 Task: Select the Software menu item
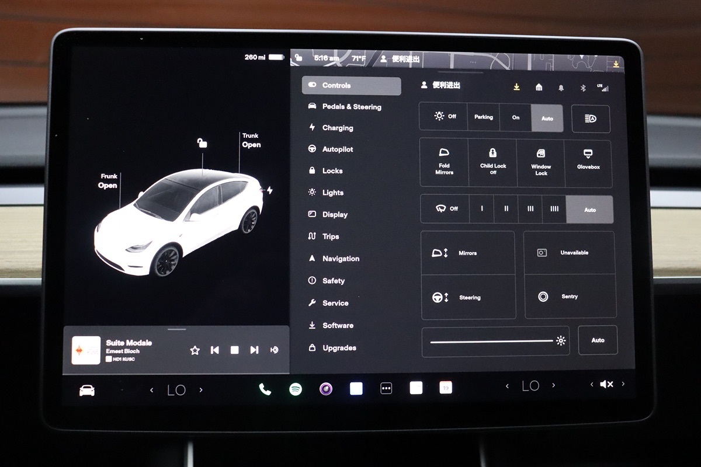click(337, 326)
